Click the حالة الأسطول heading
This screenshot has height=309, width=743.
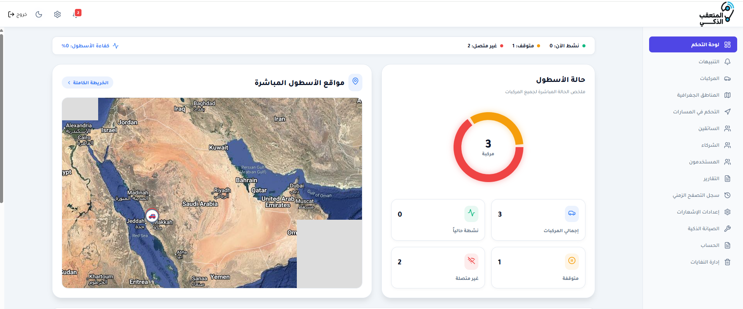(x=561, y=80)
